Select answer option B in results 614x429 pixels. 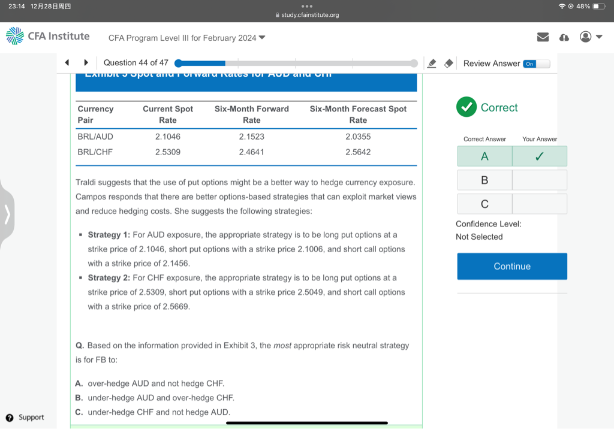(x=484, y=180)
